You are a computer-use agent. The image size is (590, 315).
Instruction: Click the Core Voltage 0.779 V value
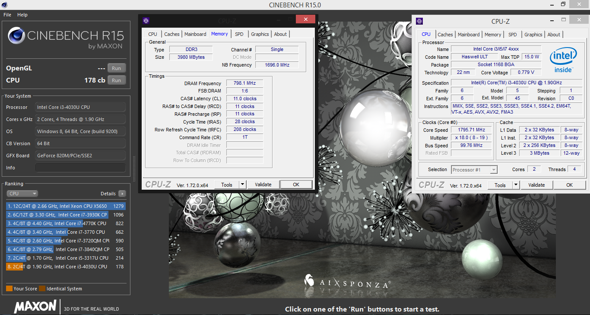pos(526,72)
